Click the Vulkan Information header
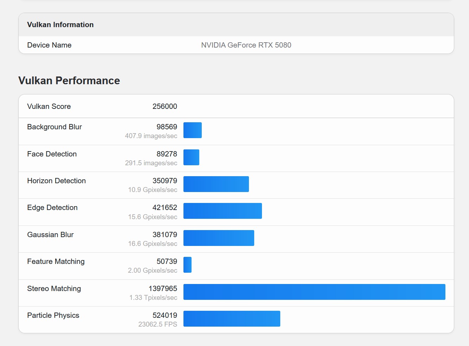This screenshot has height=346, width=469. coord(60,25)
